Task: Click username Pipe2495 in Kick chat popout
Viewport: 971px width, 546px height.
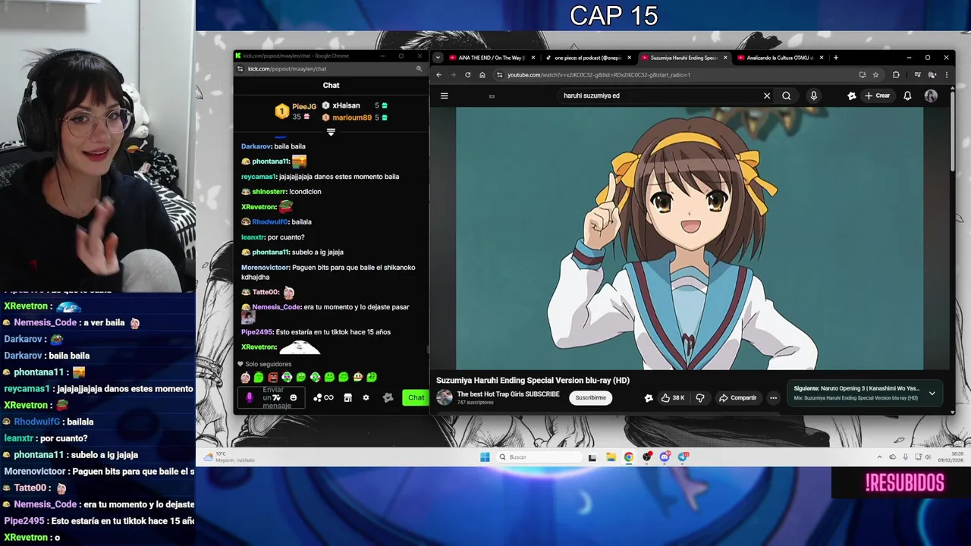Action: (x=256, y=332)
